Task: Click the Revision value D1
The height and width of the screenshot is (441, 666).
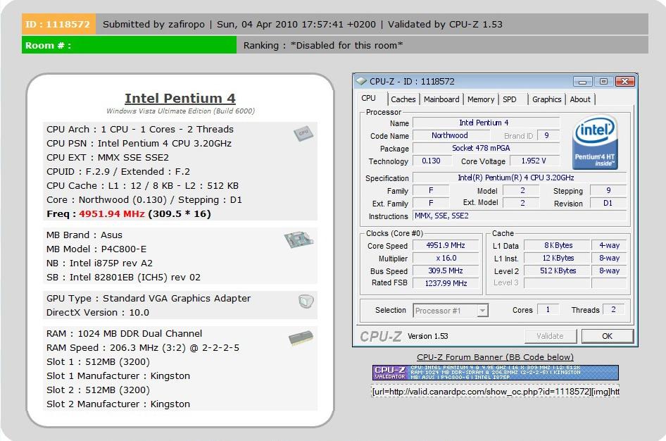Action: click(608, 203)
